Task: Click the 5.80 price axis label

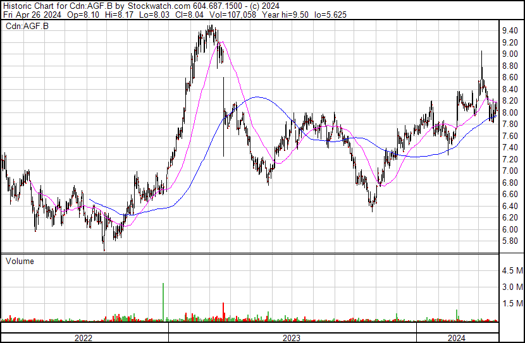Action: click(x=510, y=241)
